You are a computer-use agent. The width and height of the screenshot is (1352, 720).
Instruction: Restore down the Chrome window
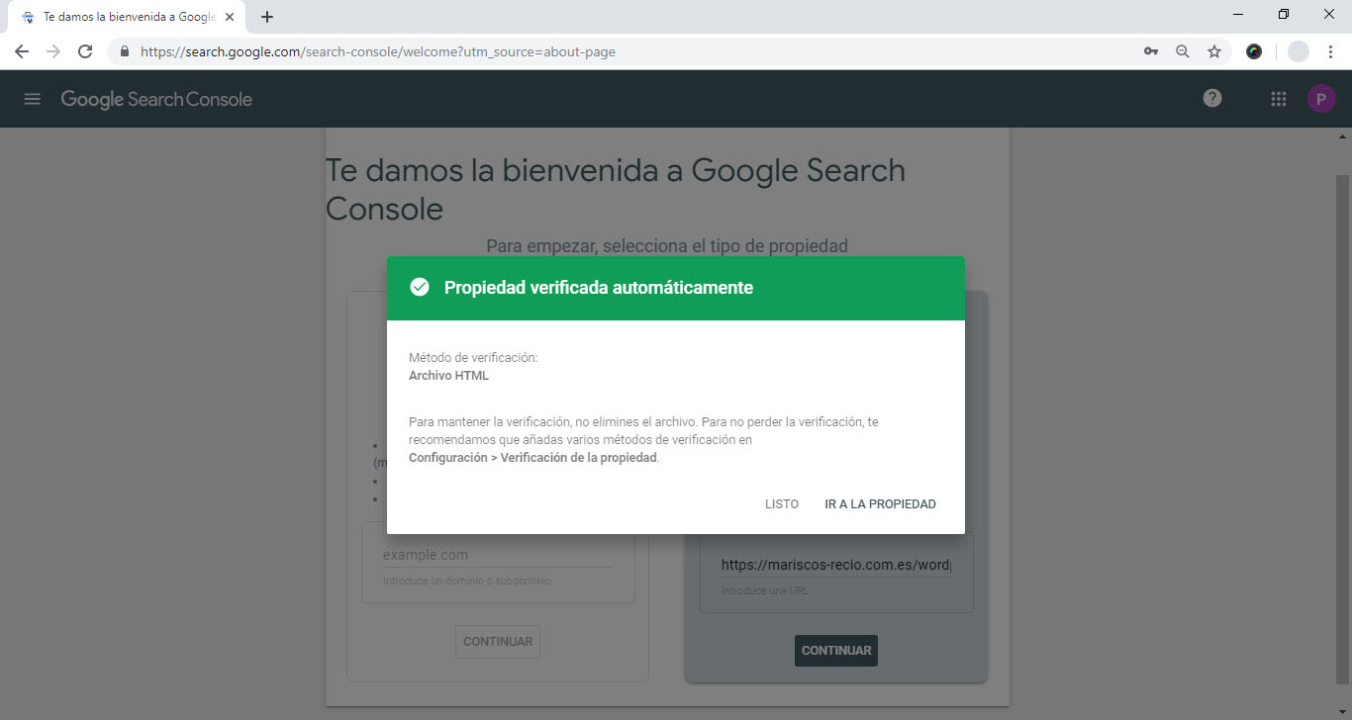coord(1284,14)
